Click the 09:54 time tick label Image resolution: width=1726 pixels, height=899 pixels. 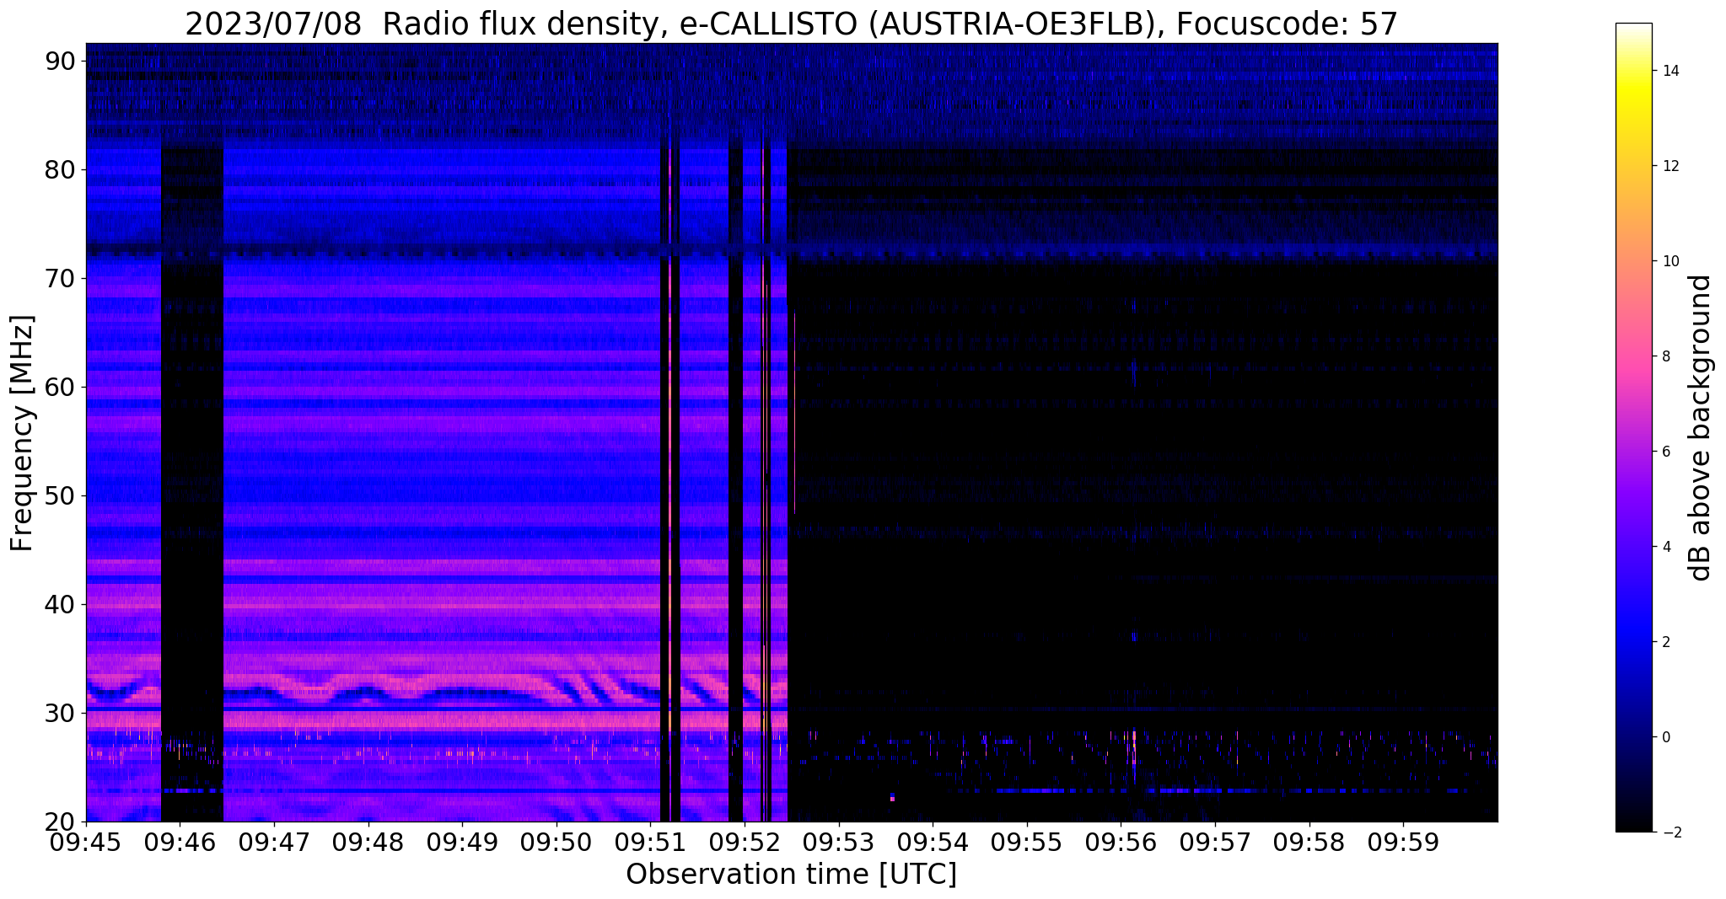pyautogui.click(x=933, y=842)
